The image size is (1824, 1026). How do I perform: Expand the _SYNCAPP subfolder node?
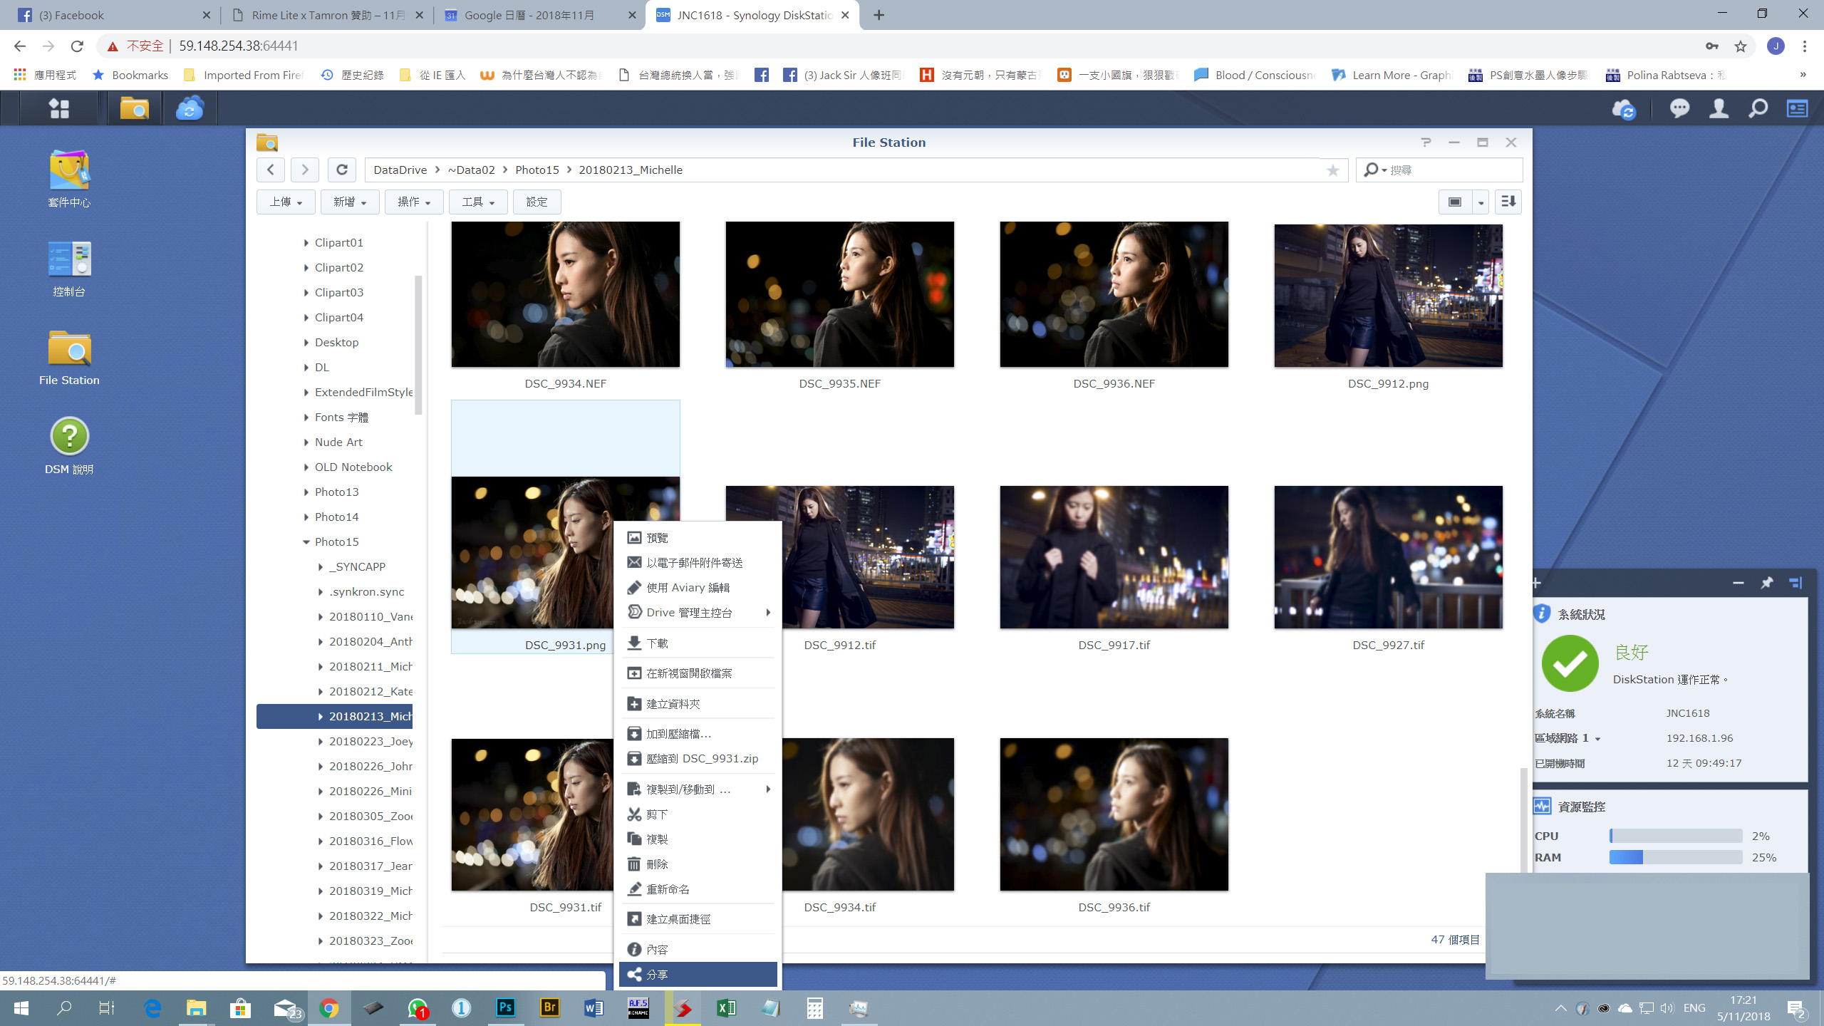click(320, 567)
